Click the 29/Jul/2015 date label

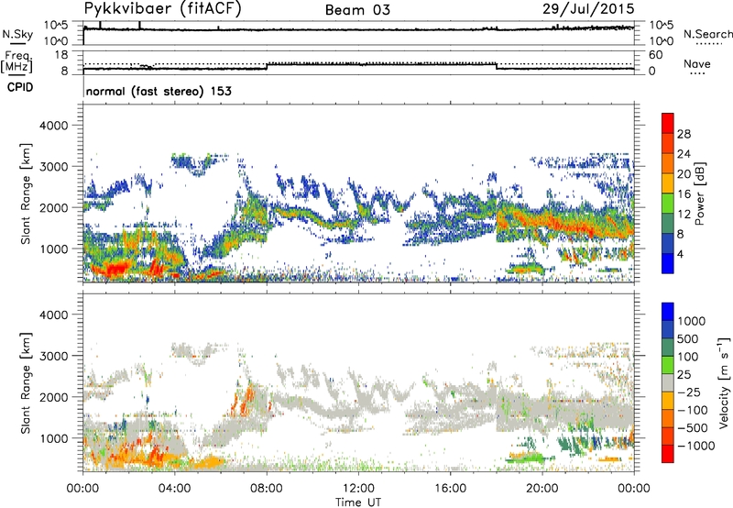[x=588, y=9]
